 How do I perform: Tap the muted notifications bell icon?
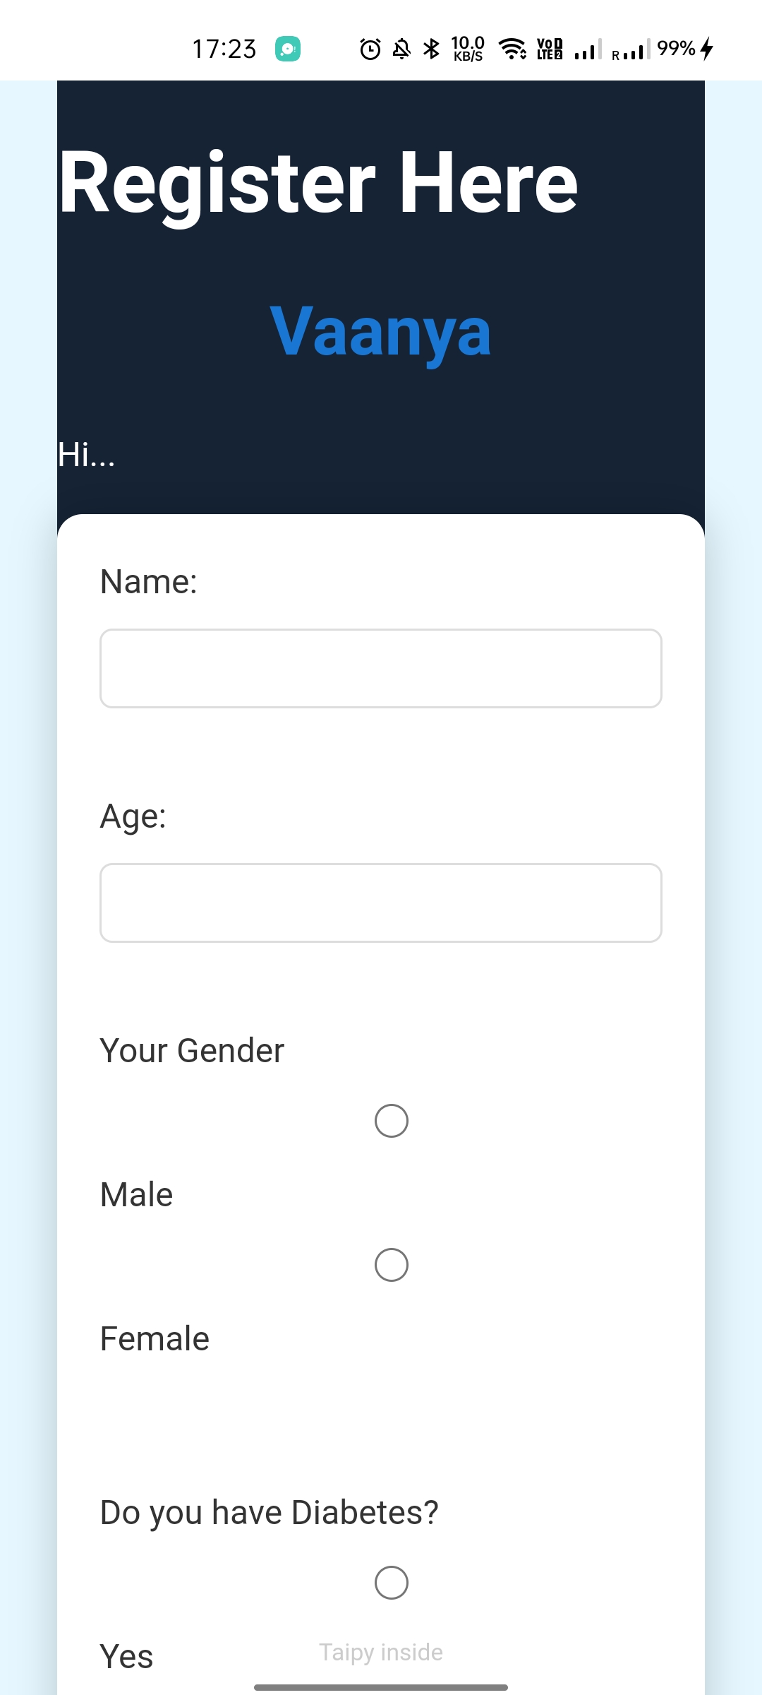(401, 49)
